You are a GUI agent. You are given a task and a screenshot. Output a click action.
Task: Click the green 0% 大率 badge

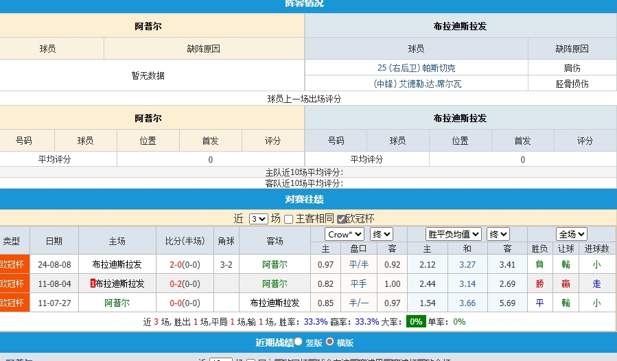click(416, 321)
